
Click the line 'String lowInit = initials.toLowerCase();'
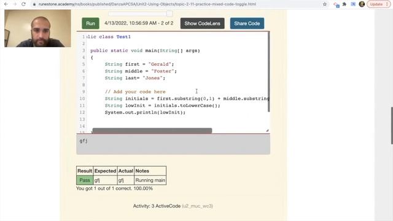click(x=162, y=106)
